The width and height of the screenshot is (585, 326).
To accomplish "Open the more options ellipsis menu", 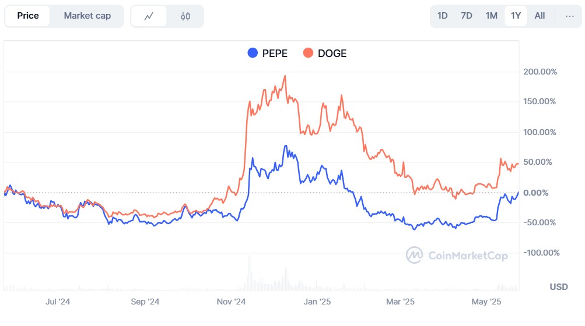I will tap(570, 16).
